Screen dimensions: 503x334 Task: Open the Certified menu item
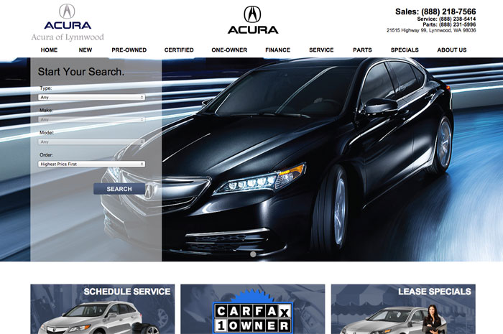point(179,50)
